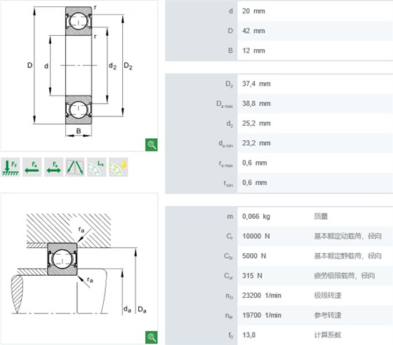This screenshot has height=345, width=393.
Task: Click the bidirectional axial load Fa icon
Action: [x=53, y=168]
